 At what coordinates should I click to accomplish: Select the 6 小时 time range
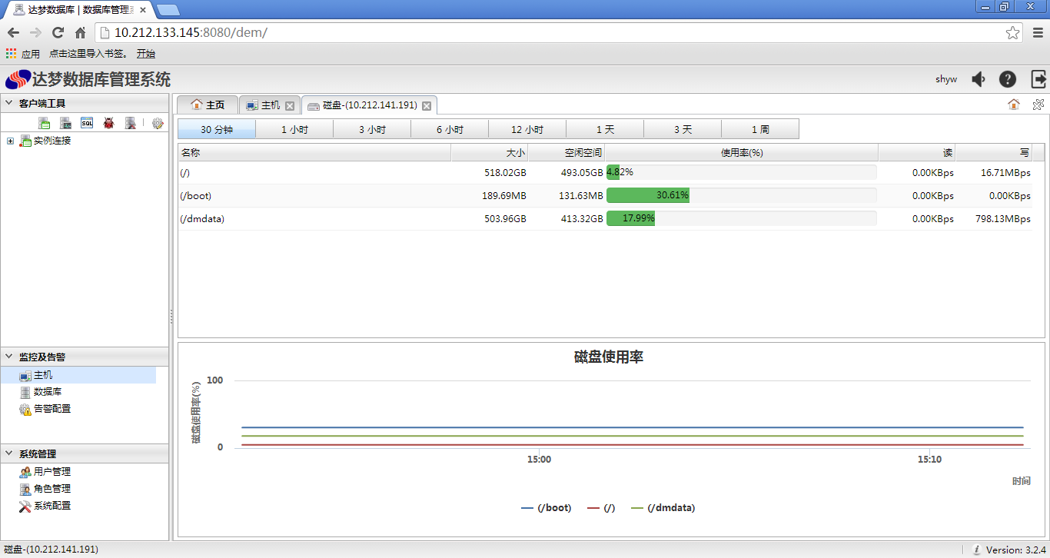[450, 129]
